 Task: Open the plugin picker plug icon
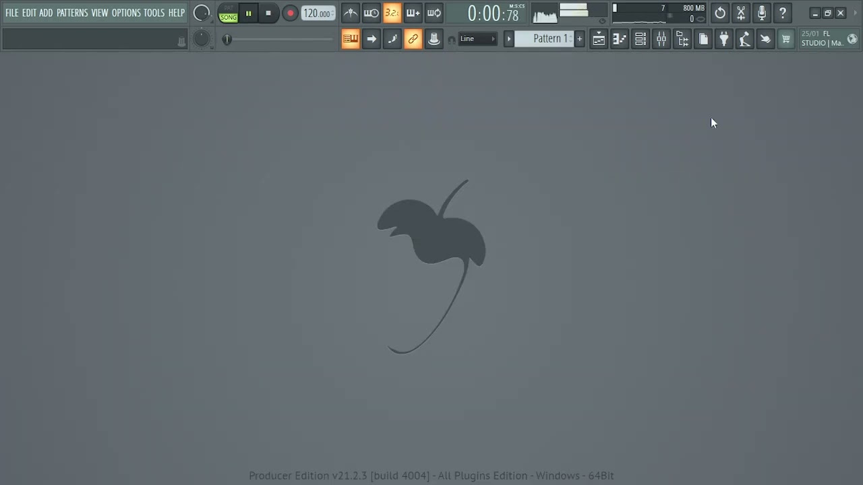tap(724, 39)
